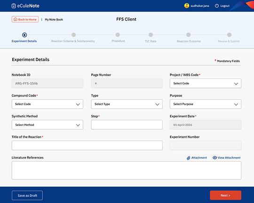This screenshot has width=254, height=203.
Task: Focus the Title of the Reaction field
Action: click(87, 145)
